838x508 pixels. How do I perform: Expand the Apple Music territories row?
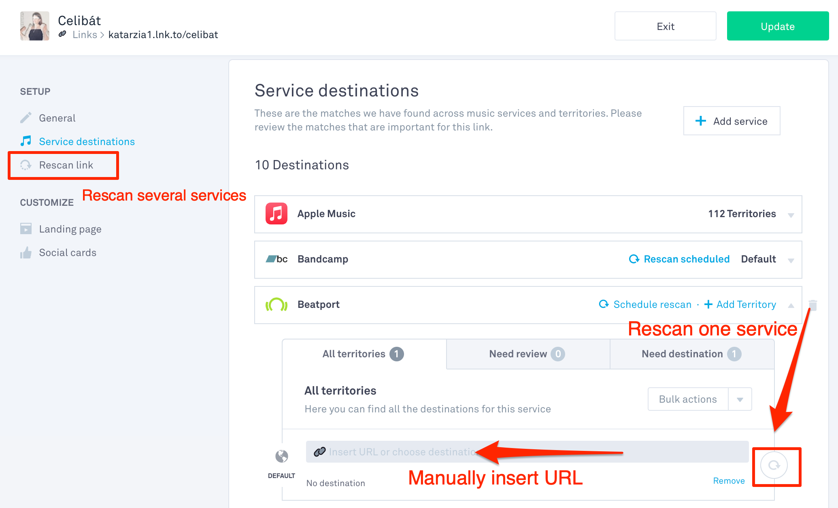[791, 215]
